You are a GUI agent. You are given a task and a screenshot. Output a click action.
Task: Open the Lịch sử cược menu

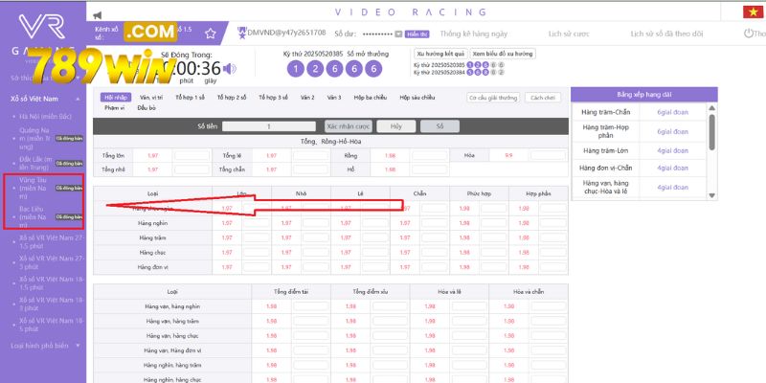(568, 33)
